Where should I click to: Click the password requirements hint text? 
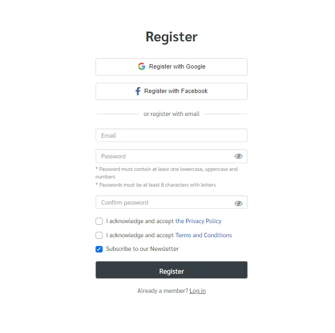(167, 177)
